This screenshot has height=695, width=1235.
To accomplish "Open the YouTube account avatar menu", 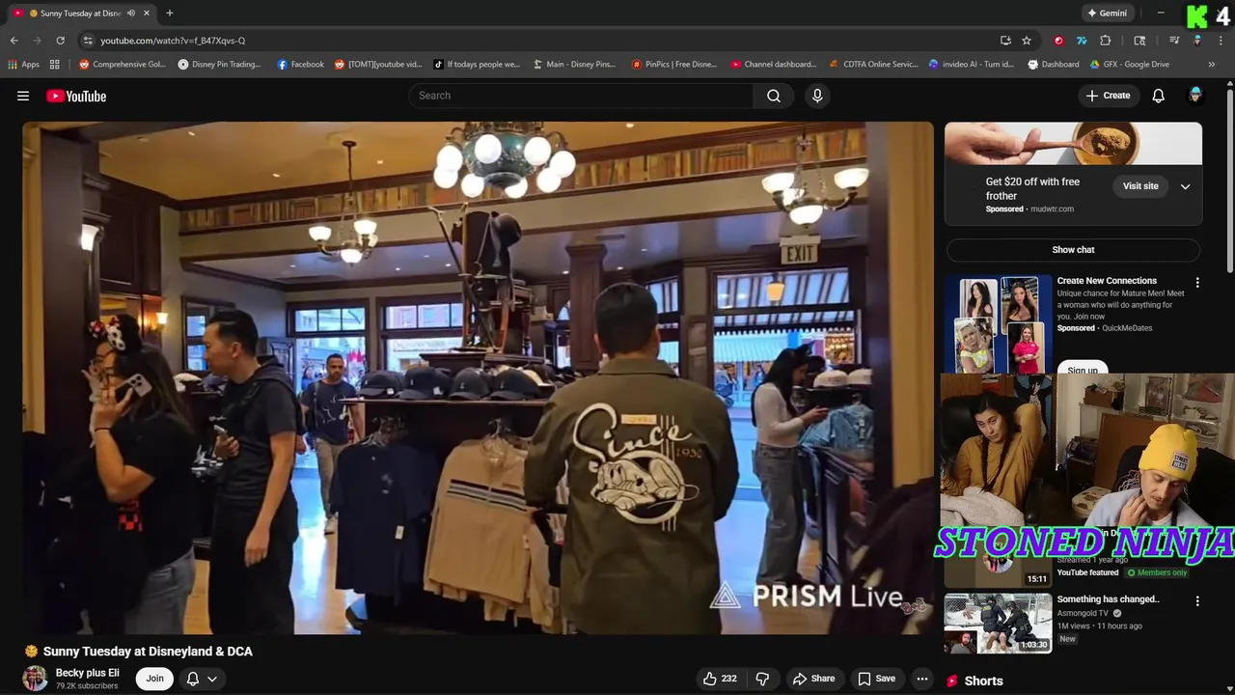I will pyautogui.click(x=1195, y=96).
